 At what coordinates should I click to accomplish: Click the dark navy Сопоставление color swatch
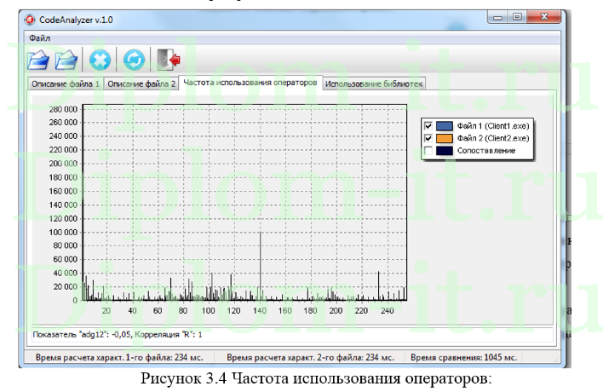point(445,150)
